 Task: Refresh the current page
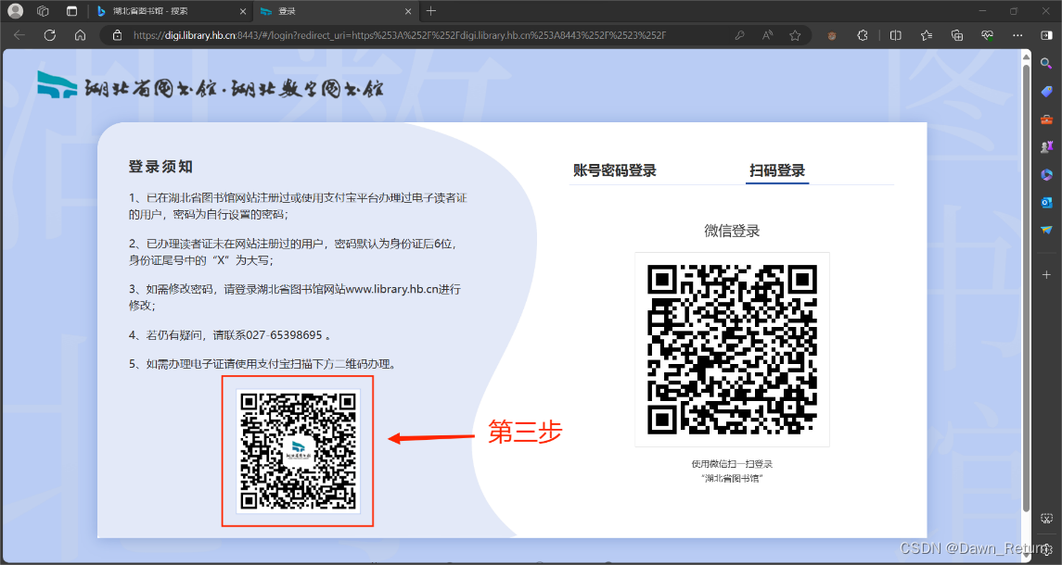click(x=49, y=35)
